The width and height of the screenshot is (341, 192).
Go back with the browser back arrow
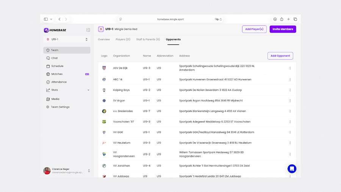tap(59, 19)
